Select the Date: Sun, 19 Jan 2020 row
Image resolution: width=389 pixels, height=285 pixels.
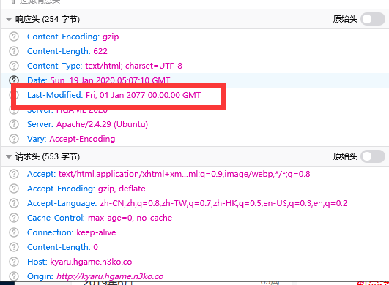pyautogui.click(x=195, y=80)
